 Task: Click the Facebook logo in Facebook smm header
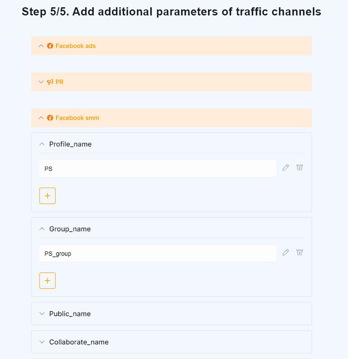point(50,117)
